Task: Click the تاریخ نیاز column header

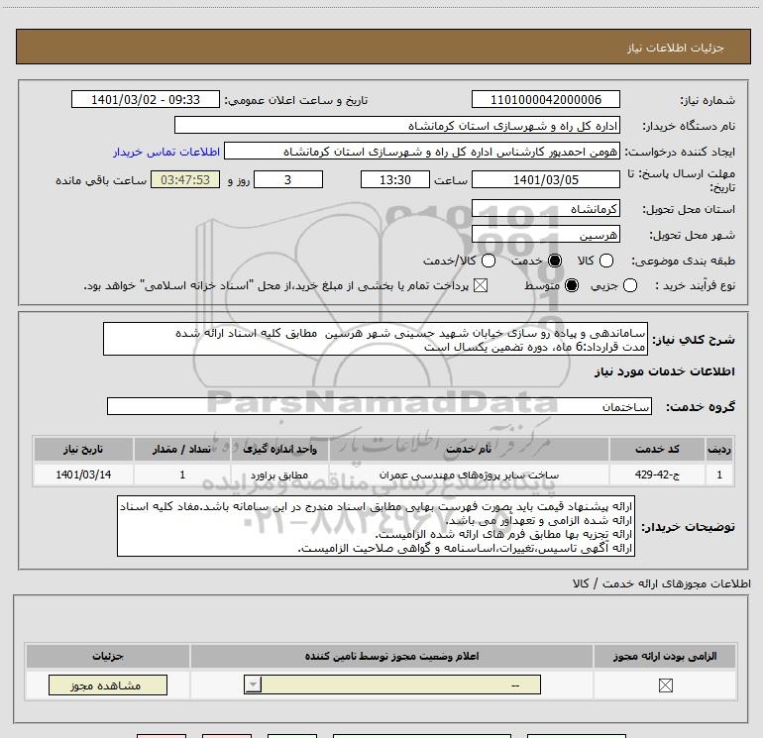Action: tap(83, 449)
